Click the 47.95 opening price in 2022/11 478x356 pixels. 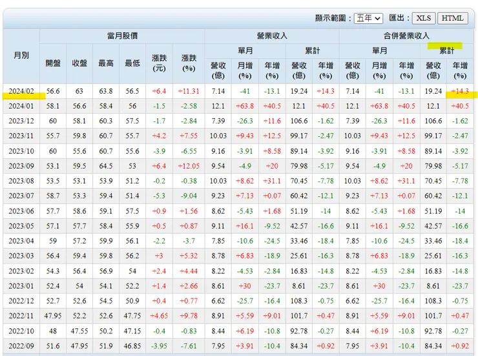coord(53,316)
